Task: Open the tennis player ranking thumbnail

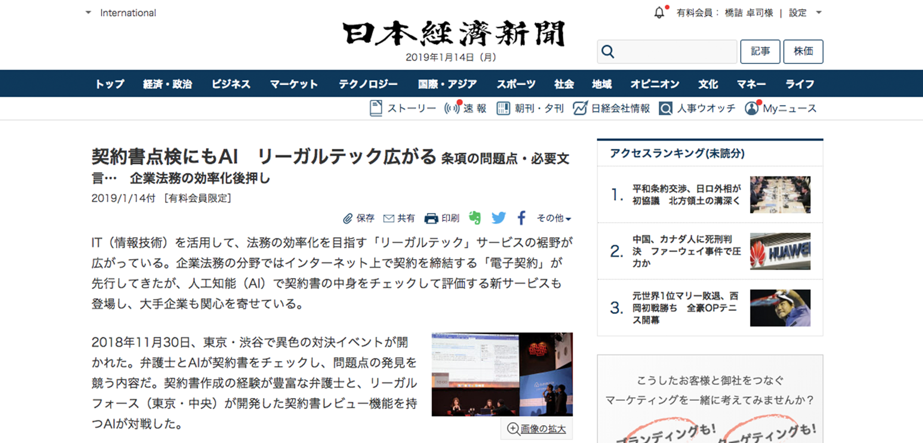Action: pos(780,307)
